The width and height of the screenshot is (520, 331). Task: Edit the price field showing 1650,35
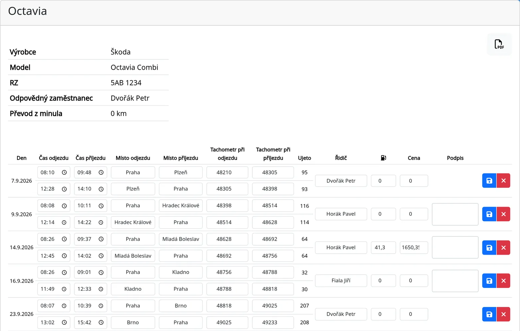tap(414, 247)
